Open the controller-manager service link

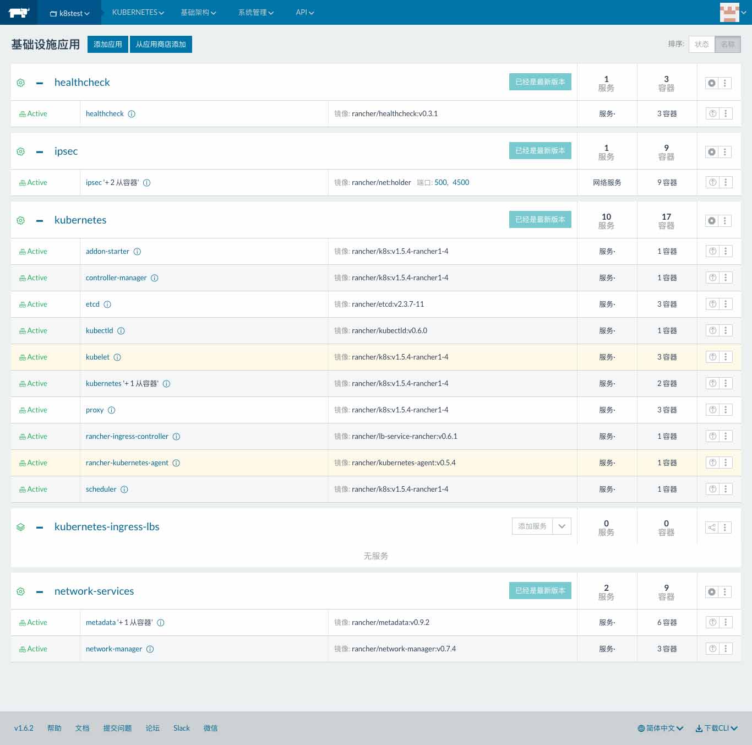pyautogui.click(x=116, y=278)
